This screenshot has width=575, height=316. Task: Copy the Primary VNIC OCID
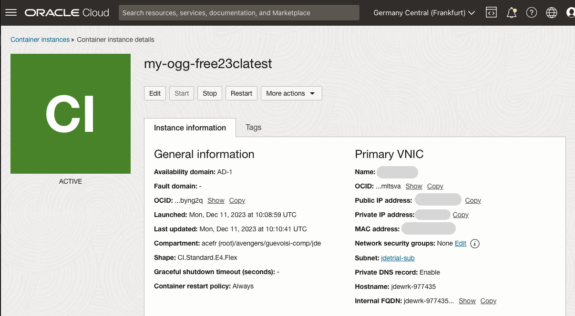(435, 186)
